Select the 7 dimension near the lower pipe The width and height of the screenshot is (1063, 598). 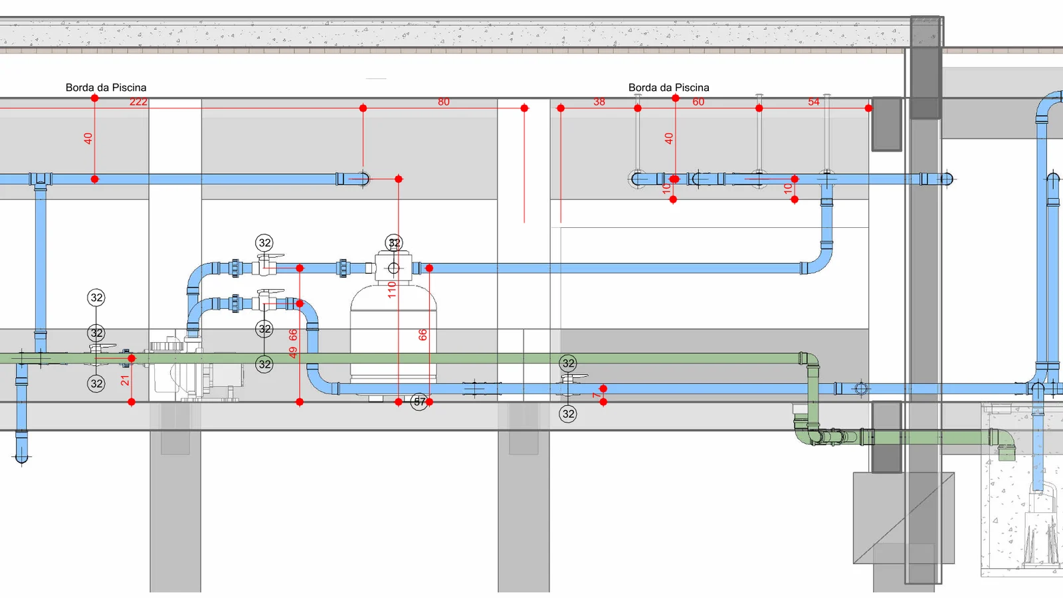597,395
